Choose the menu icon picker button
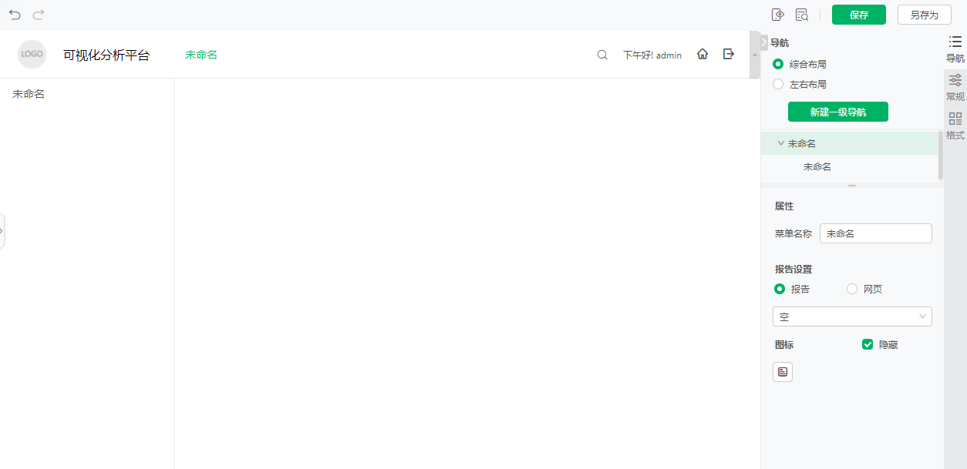Screen dimensions: 967x469 783,372
